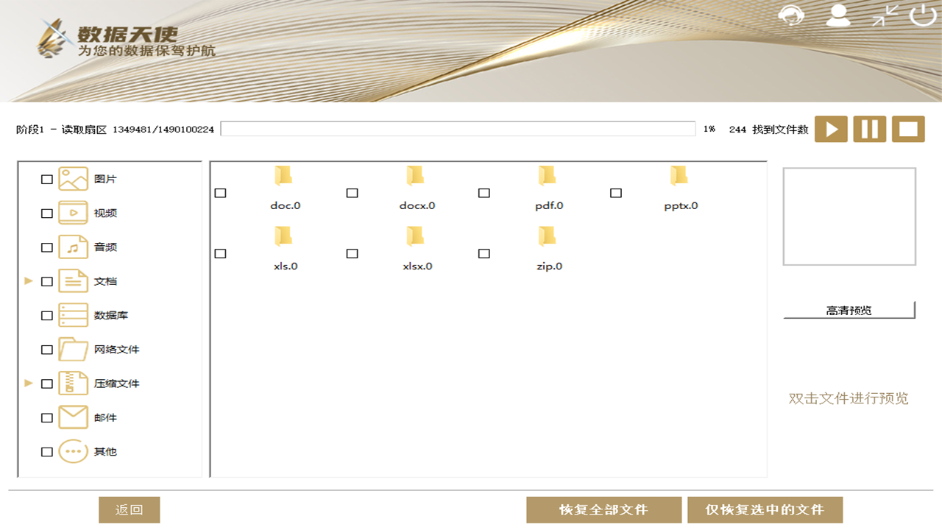Click the power exit icon

tap(921, 16)
